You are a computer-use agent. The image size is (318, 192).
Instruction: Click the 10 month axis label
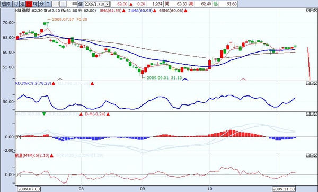(210, 189)
